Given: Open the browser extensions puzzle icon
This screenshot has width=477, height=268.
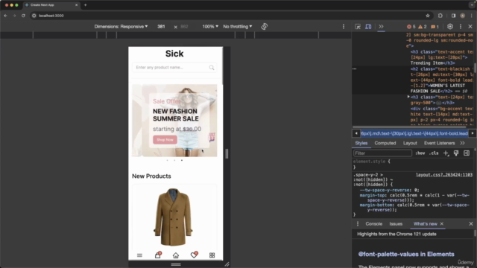Looking at the screenshot, I should click(x=440, y=16).
